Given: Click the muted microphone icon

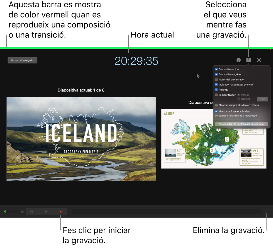Looking at the screenshot, I should [22, 211].
